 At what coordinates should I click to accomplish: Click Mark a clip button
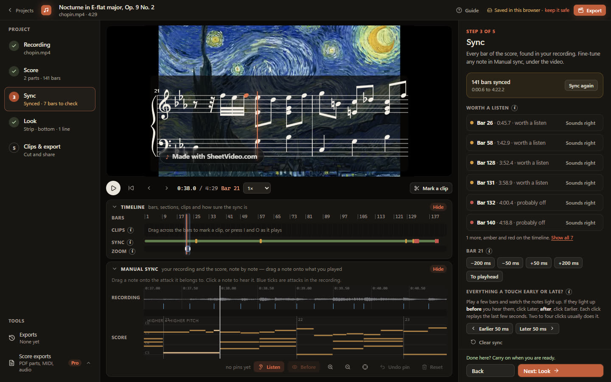coord(431,188)
